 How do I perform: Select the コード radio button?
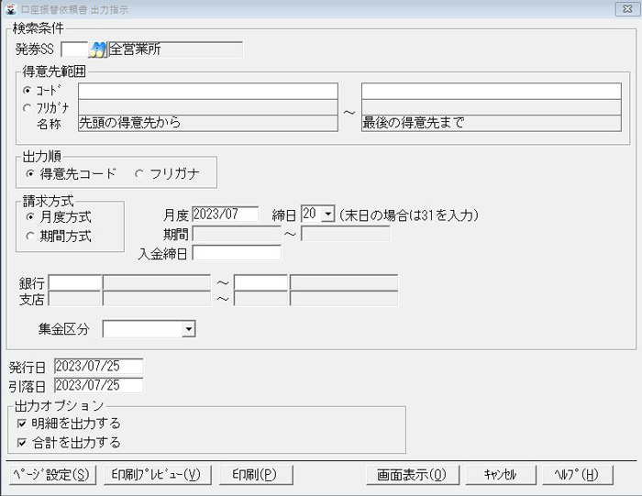tap(27, 91)
